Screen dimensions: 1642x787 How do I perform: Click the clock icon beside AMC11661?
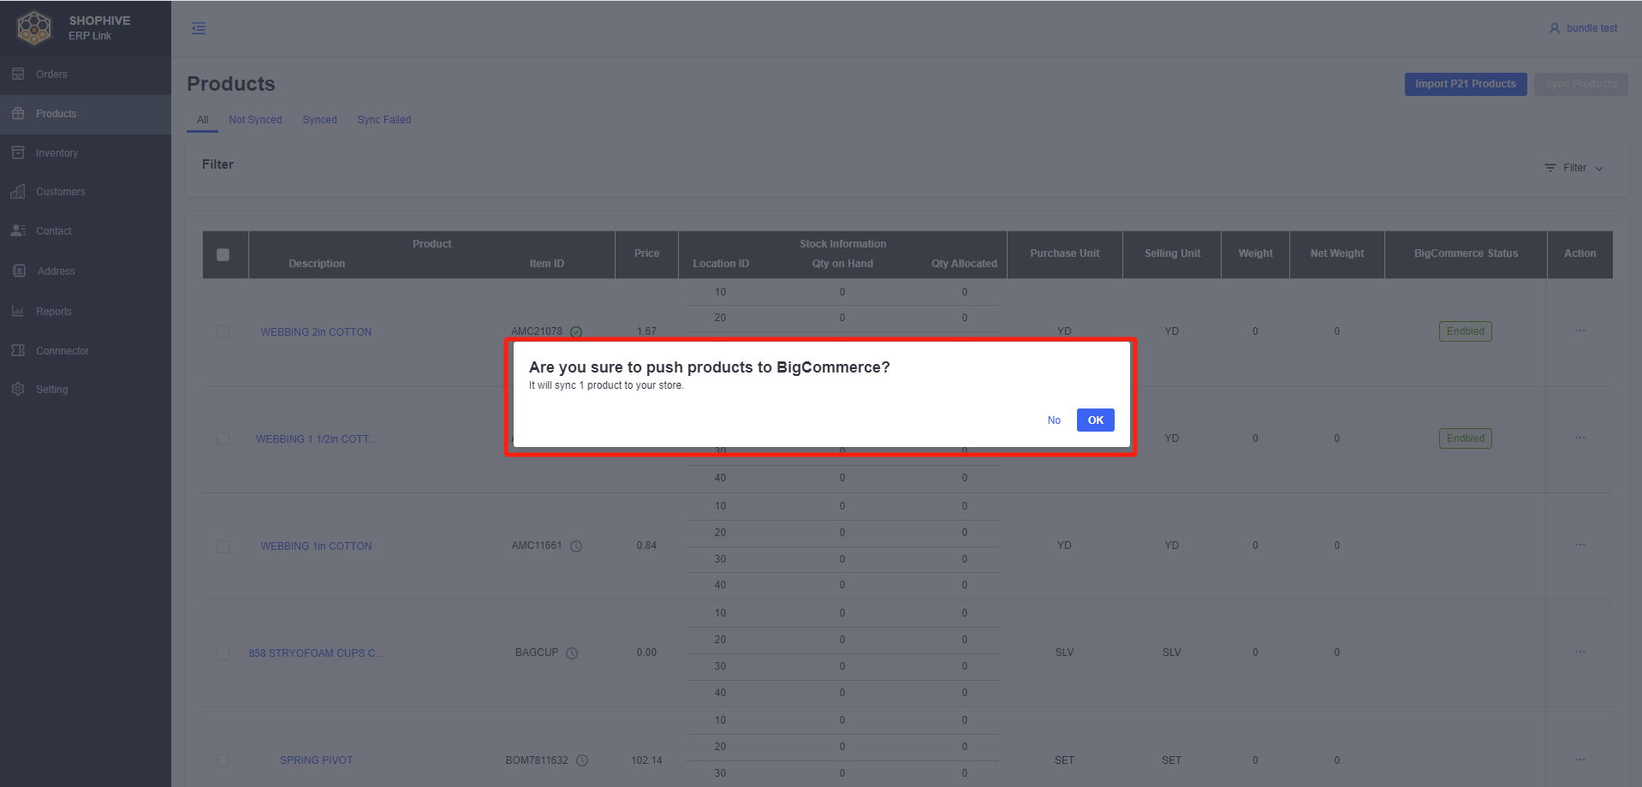click(x=576, y=546)
